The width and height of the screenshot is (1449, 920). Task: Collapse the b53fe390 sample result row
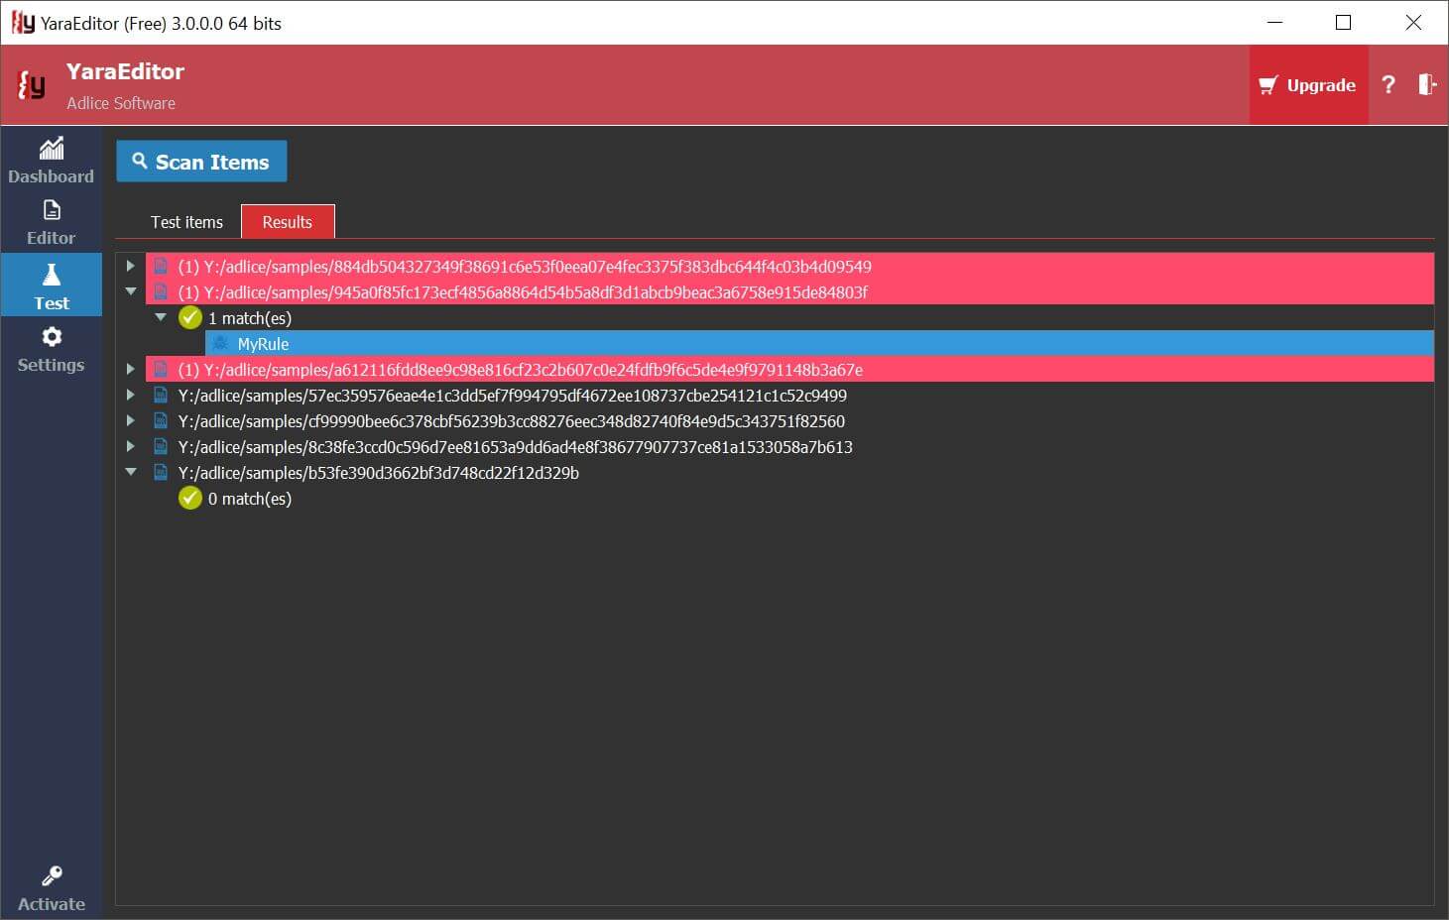click(130, 473)
